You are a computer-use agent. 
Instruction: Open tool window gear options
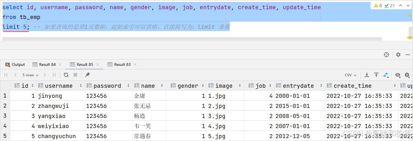(x=398, y=55)
